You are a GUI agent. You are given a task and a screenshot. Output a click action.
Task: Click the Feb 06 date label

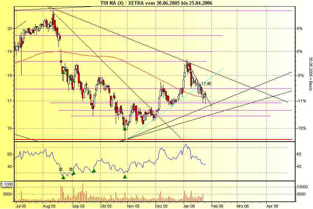[x=217, y=206]
